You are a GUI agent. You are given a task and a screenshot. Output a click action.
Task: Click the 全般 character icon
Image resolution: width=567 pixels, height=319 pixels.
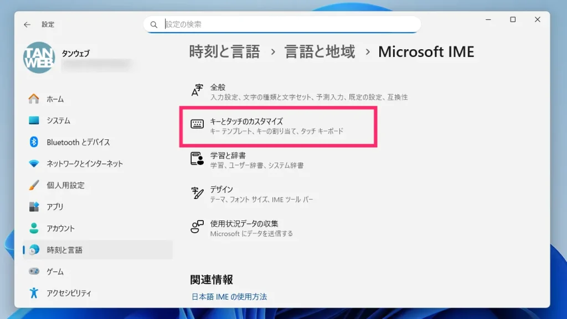coord(197,90)
